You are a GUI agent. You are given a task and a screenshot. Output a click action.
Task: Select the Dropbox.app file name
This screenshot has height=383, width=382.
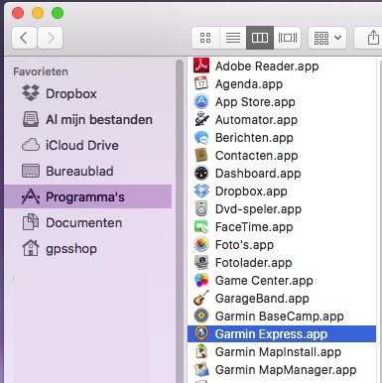(x=251, y=191)
